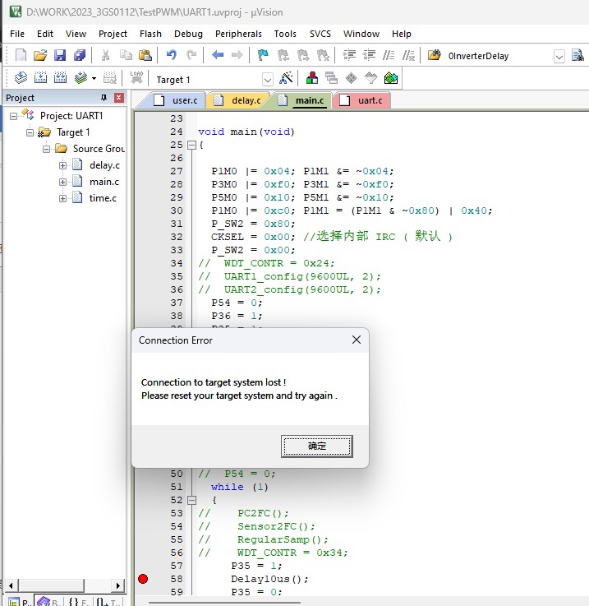The height and width of the screenshot is (606, 589).
Task: Open Options for Target magic wand
Action: click(286, 78)
